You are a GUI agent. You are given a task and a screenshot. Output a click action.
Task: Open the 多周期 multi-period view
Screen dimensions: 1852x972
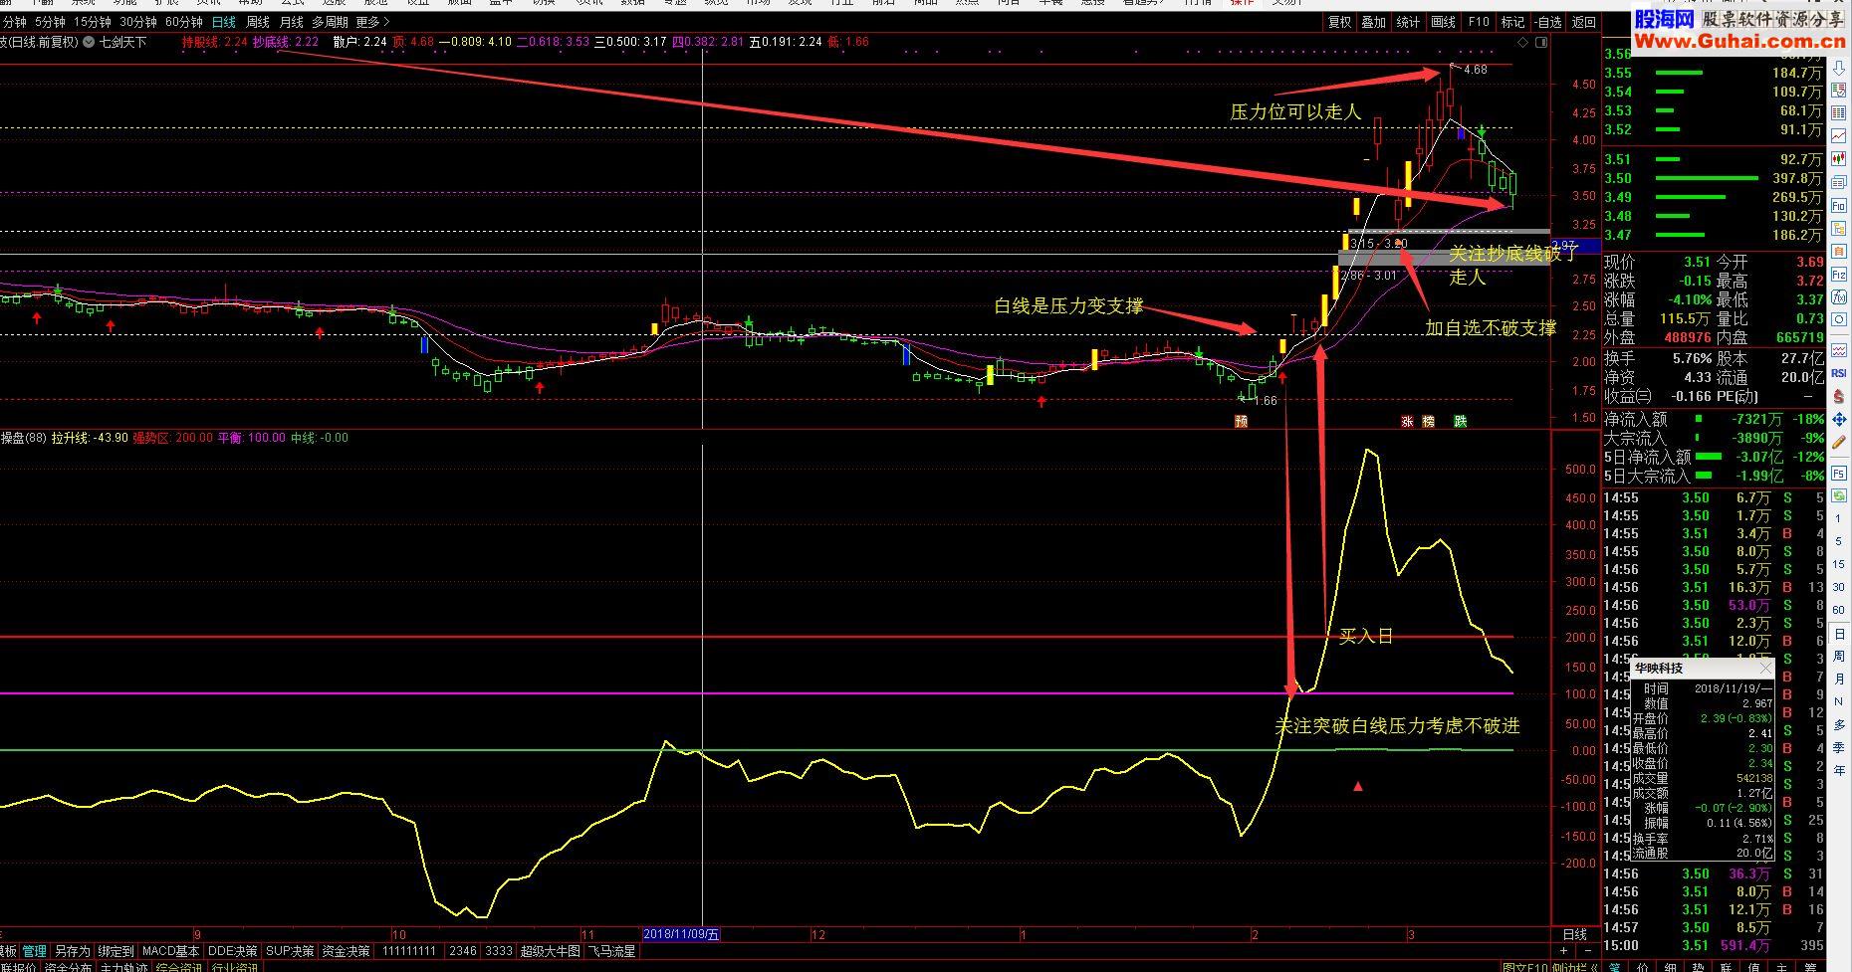331,22
